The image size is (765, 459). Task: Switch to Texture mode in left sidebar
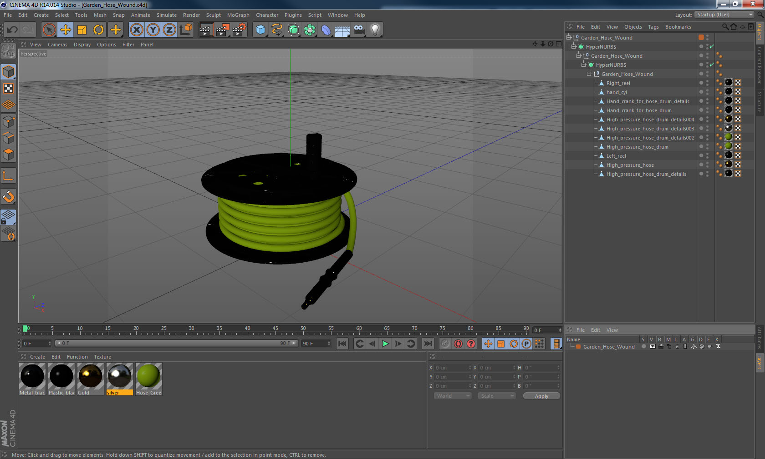click(x=8, y=89)
